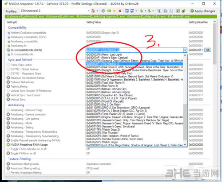
Task: Click the orange create new profile icon
Action: click(115, 11)
